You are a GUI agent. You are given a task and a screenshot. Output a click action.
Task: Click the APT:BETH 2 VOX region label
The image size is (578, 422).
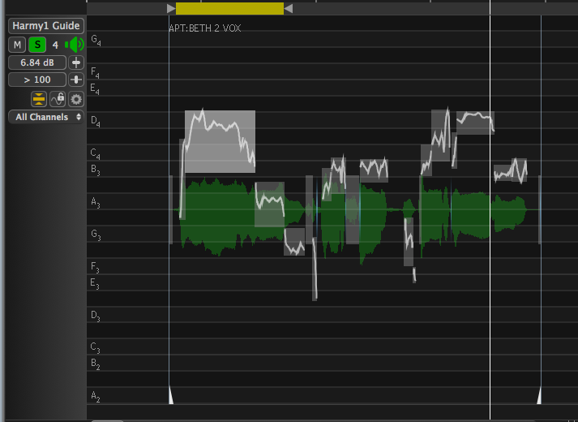pos(204,28)
